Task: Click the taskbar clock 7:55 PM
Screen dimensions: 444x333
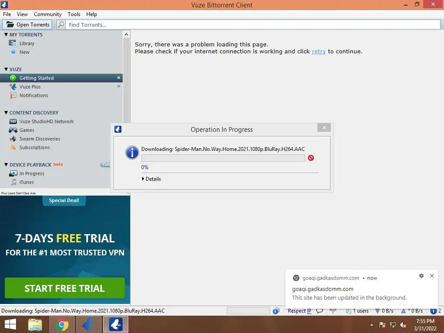Action: click(x=425, y=321)
